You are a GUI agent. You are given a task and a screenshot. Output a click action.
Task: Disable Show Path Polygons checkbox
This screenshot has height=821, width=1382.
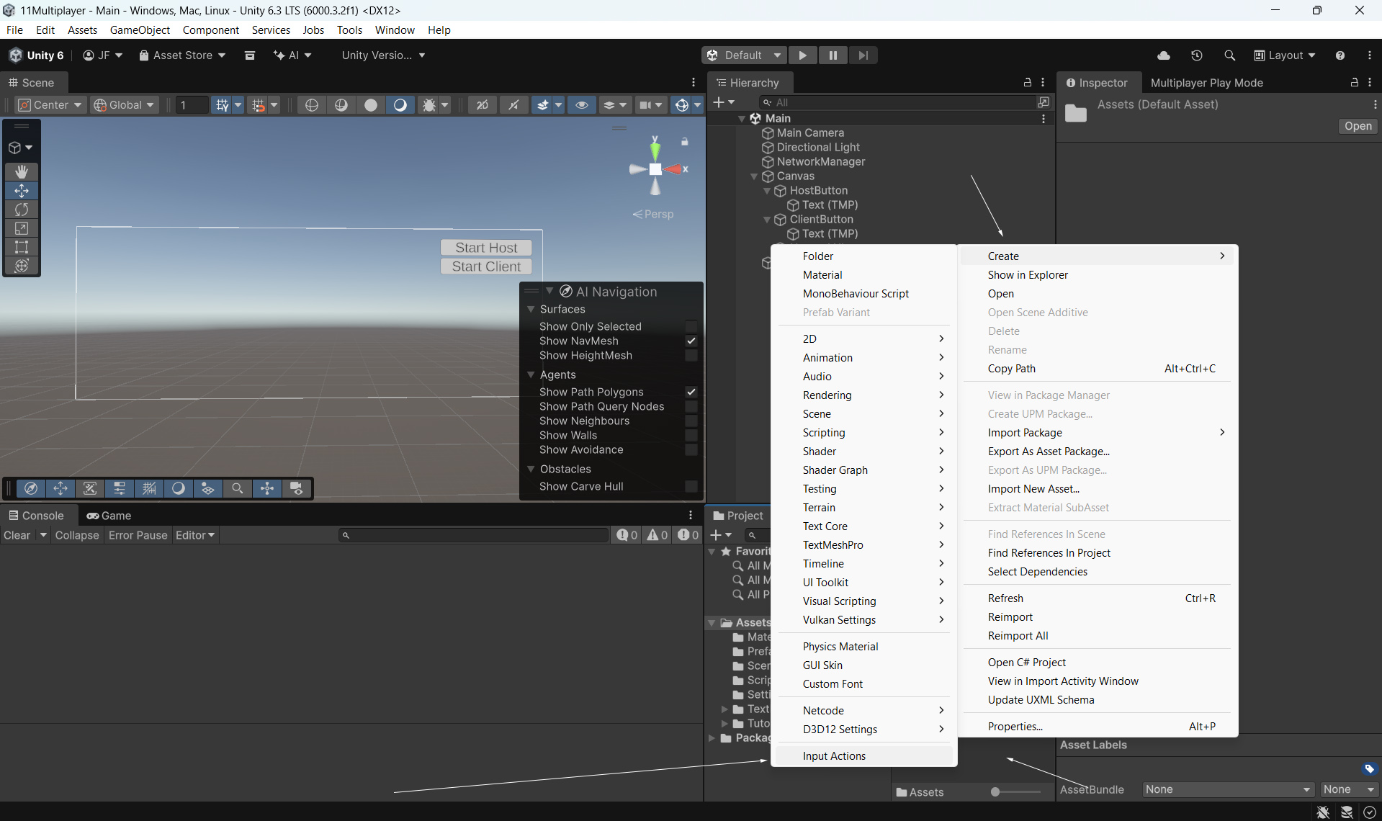(x=691, y=392)
